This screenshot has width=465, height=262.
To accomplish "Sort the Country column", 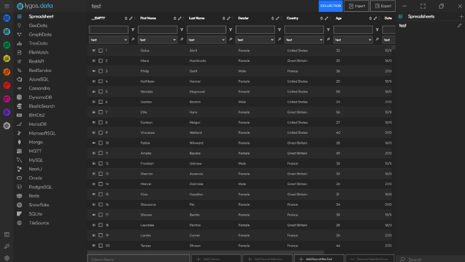I will coord(321,18).
